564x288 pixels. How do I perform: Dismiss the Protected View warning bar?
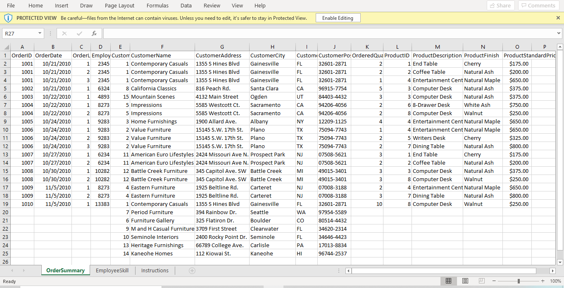click(557, 18)
